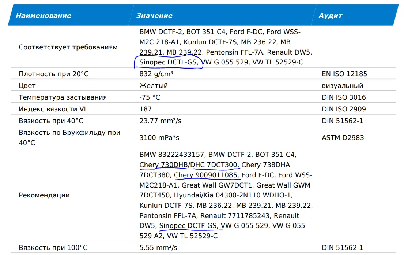Click 'DIN 51562-1' in the 100°C viscosity row
404x255 pixels.
[343, 248]
